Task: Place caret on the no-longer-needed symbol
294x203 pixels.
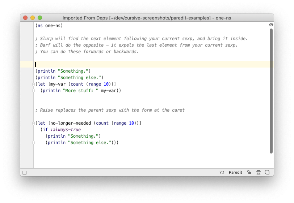Action: click(71, 123)
